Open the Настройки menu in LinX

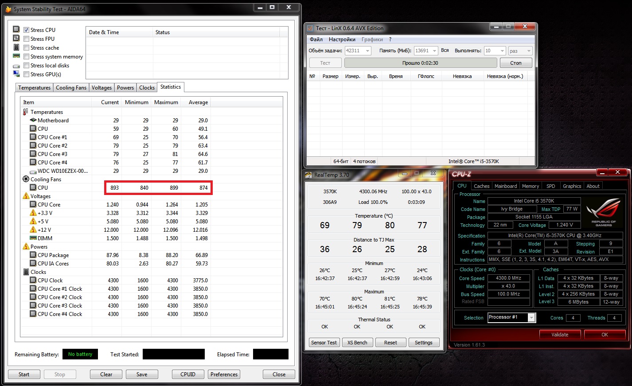342,39
